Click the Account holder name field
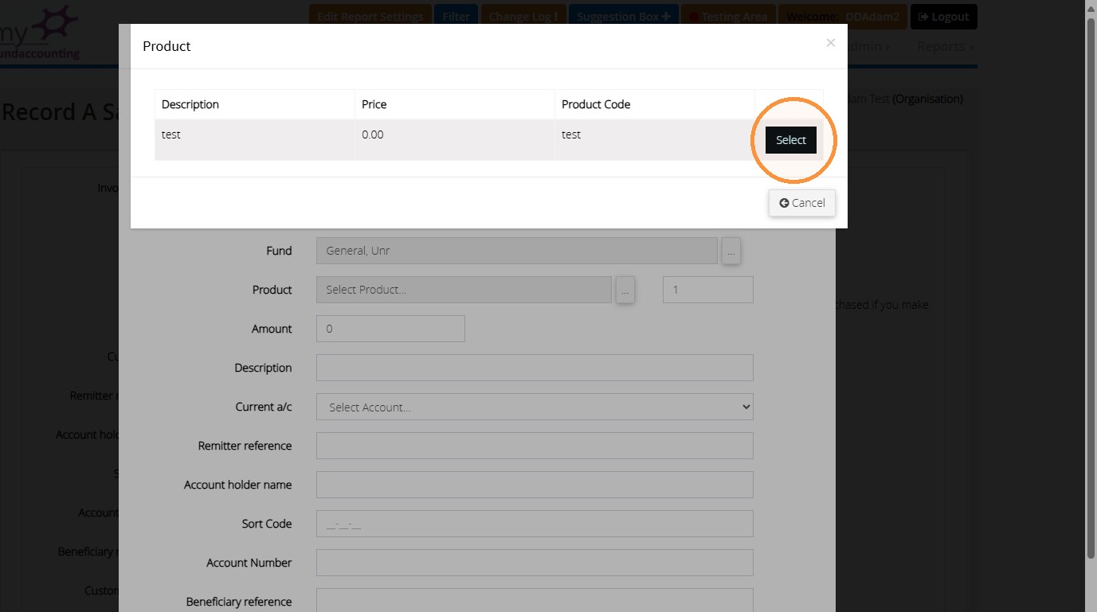The height and width of the screenshot is (612, 1097). click(x=535, y=485)
